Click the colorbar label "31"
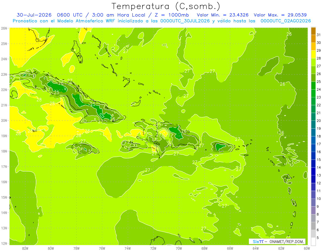Viewport: 326px width, 252px height. [319, 35]
